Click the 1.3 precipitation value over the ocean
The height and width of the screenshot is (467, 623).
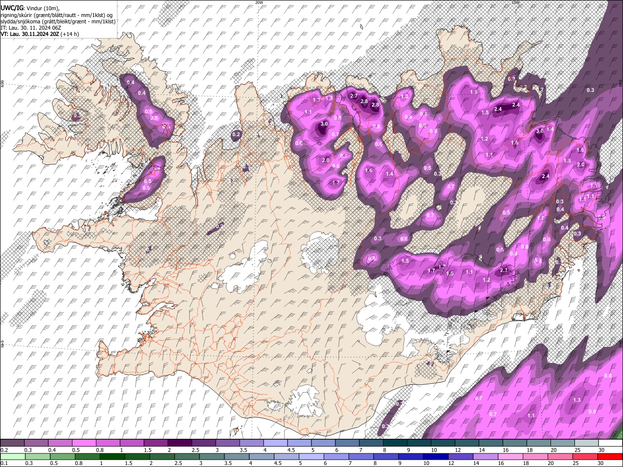pos(577,400)
